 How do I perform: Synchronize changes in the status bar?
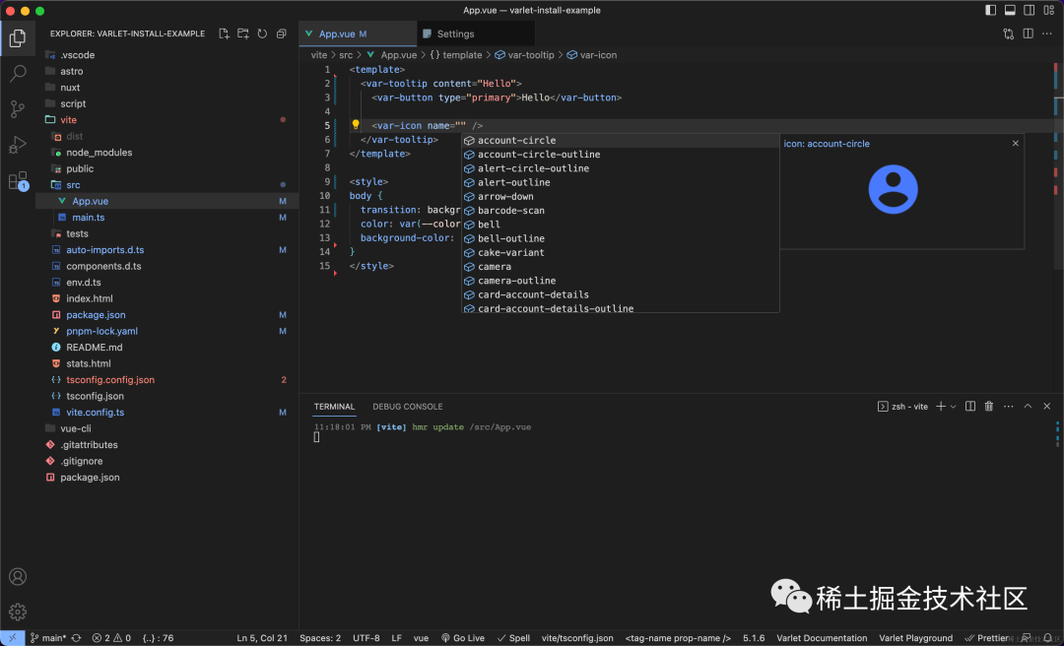[x=77, y=638]
